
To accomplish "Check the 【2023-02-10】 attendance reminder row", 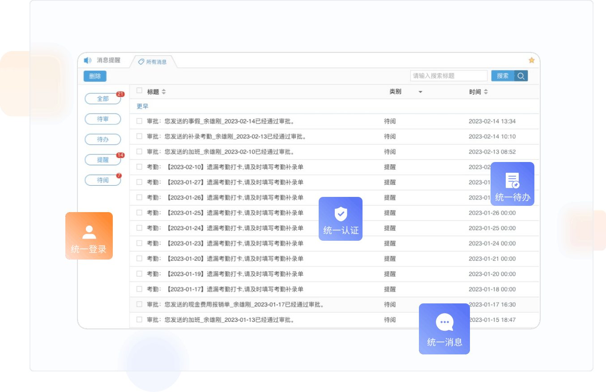I will 139,166.
